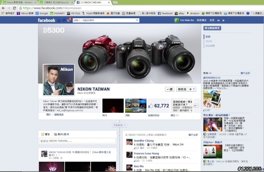Image resolution: width=264 pixels, height=172 pixels.
Task: Open the new tab button
Action: 115,2
